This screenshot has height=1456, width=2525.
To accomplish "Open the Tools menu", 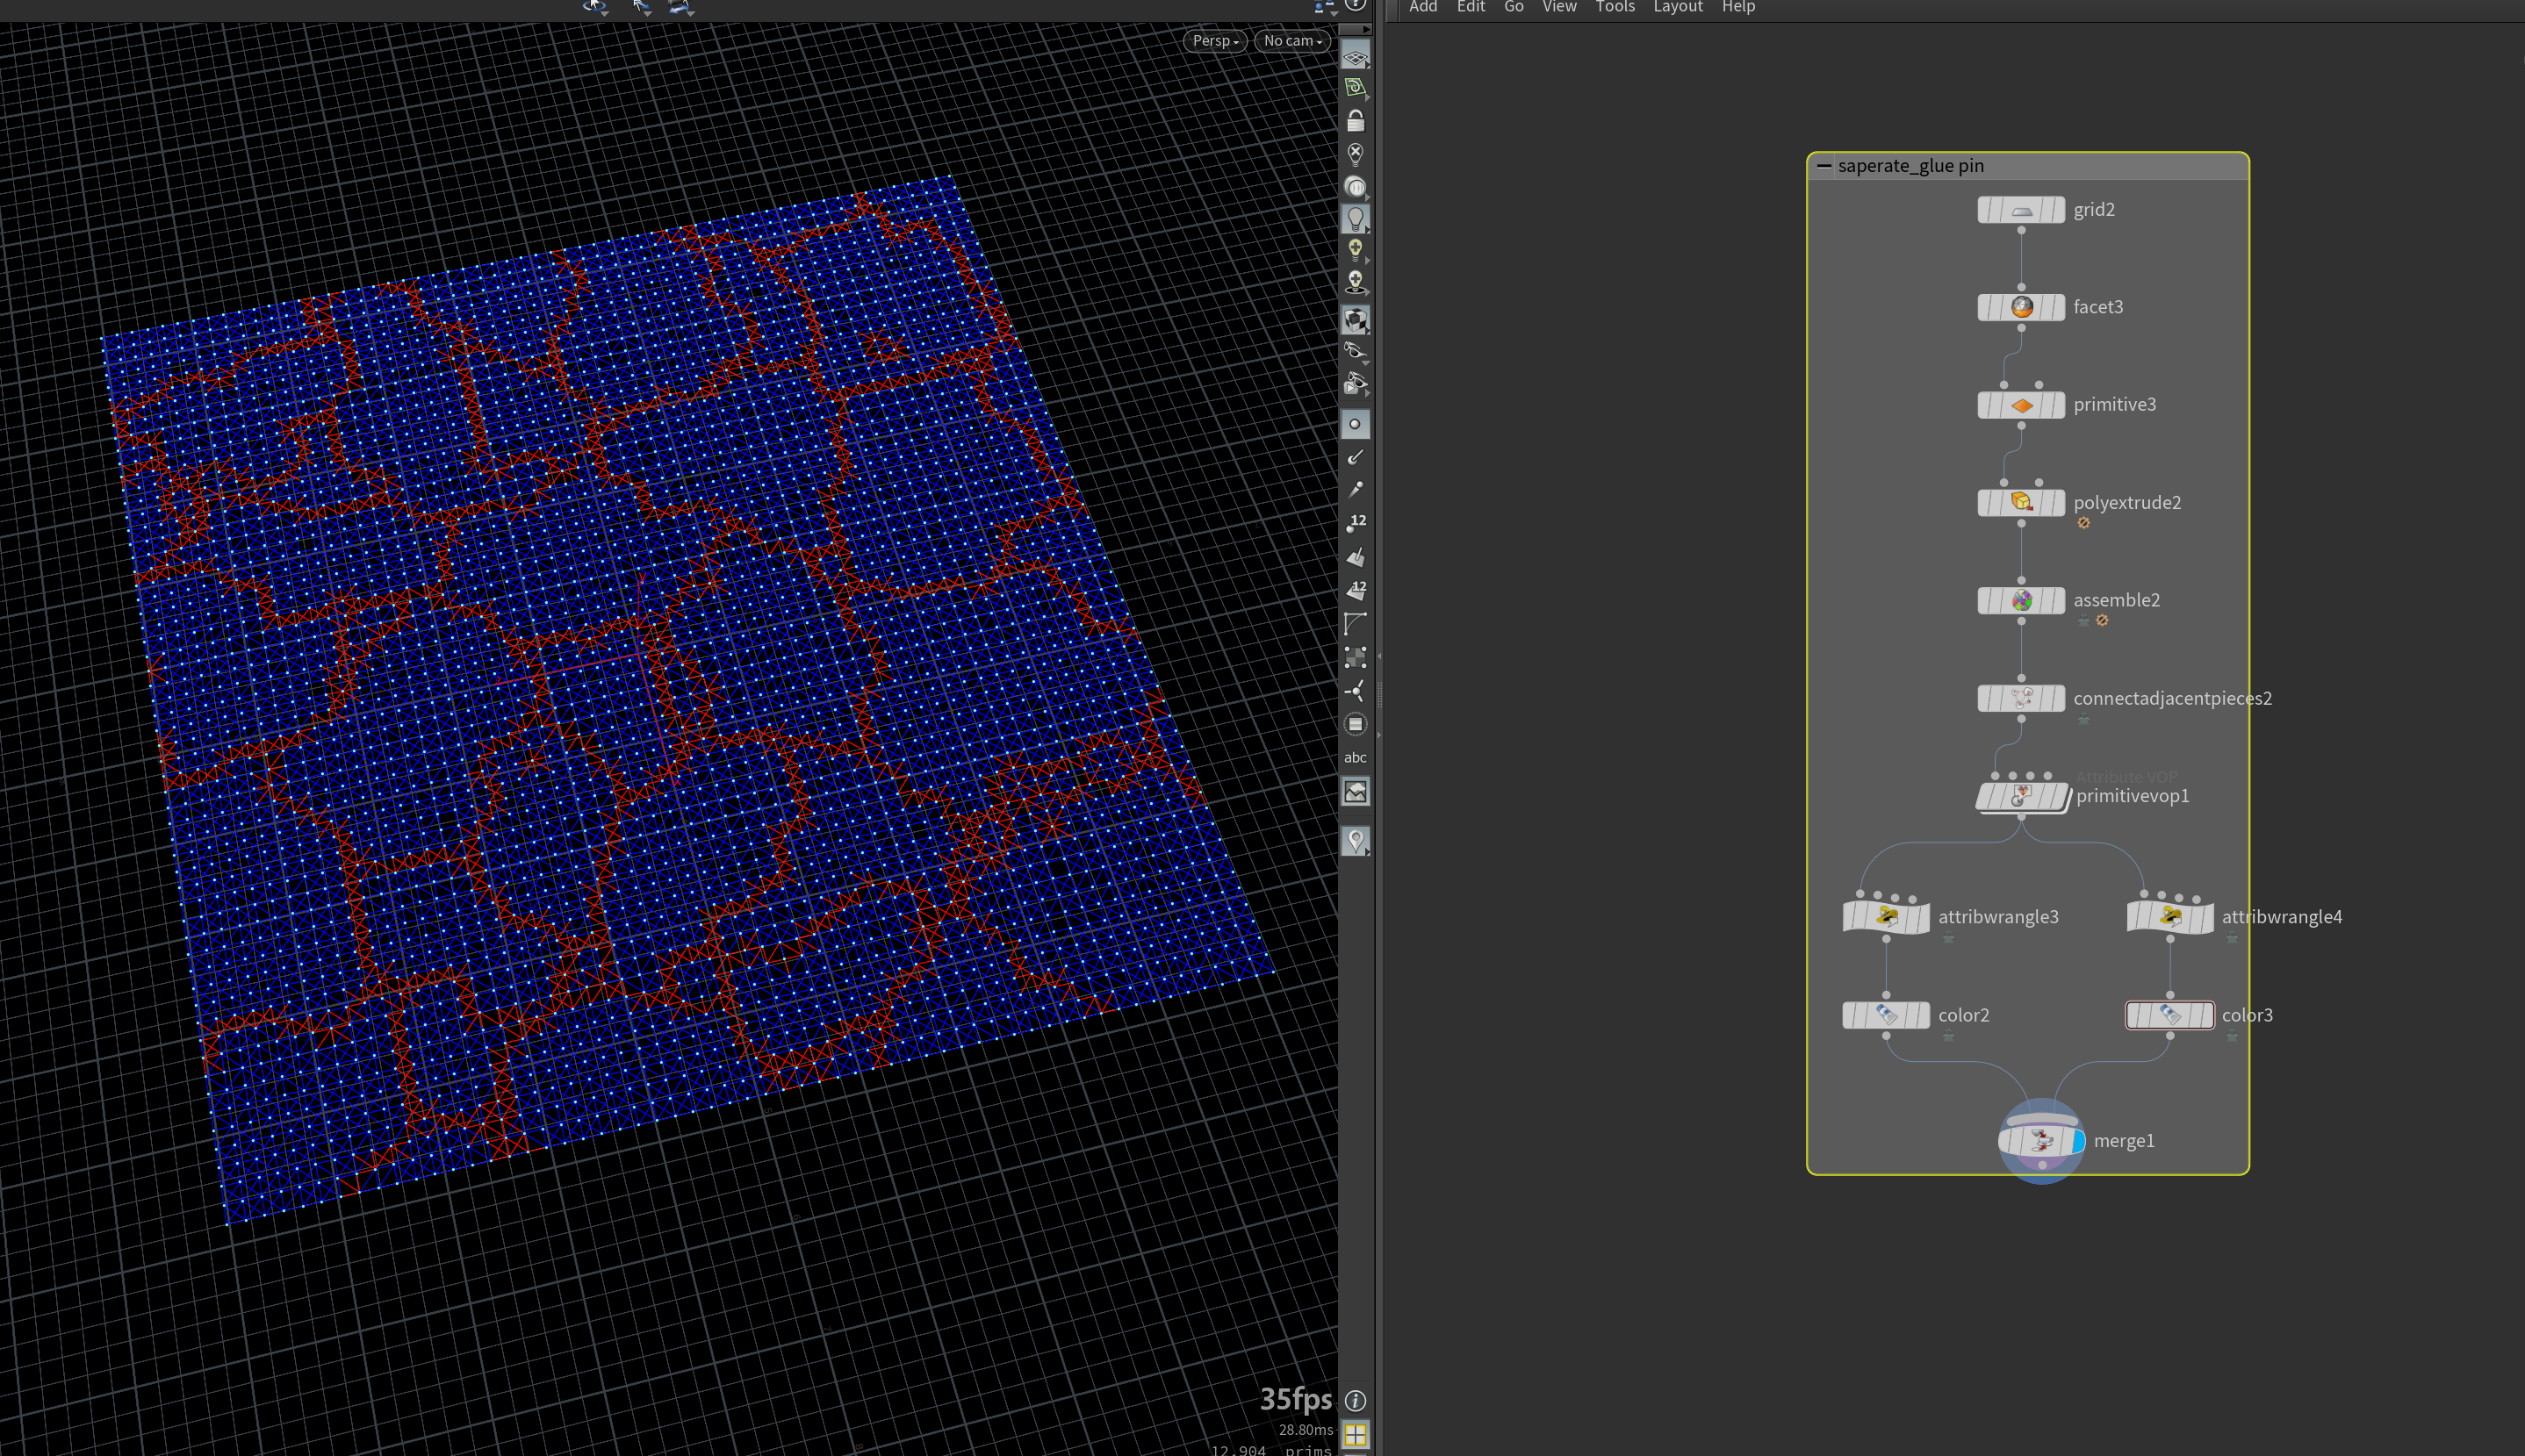I will [1615, 8].
